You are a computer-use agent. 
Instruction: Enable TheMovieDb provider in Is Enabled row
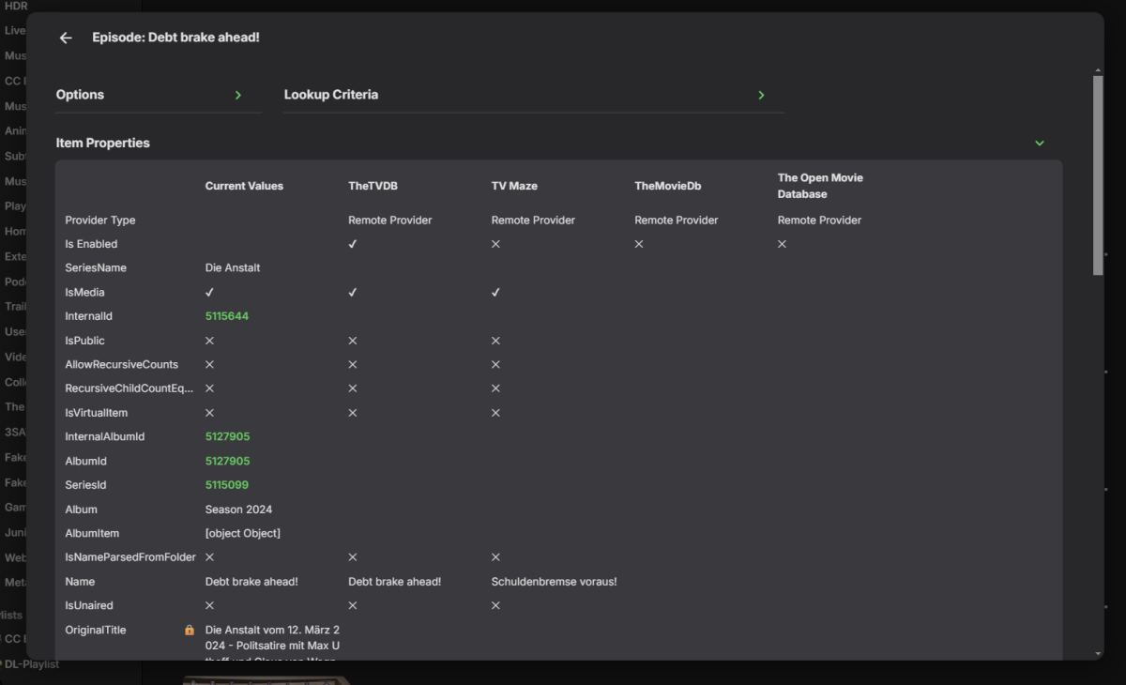tap(639, 244)
